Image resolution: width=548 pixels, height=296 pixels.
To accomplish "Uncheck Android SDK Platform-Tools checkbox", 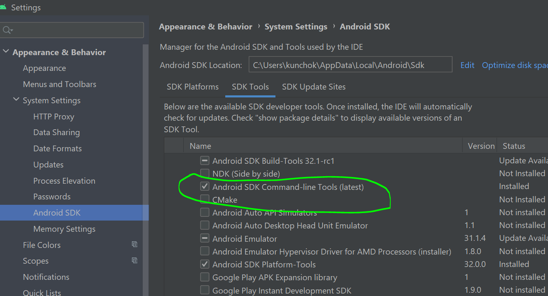I will (x=205, y=264).
